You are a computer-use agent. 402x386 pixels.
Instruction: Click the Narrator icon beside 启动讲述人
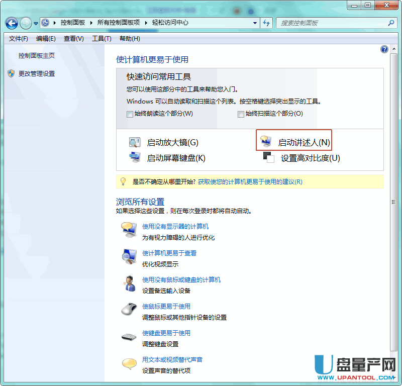pyautogui.click(x=265, y=143)
